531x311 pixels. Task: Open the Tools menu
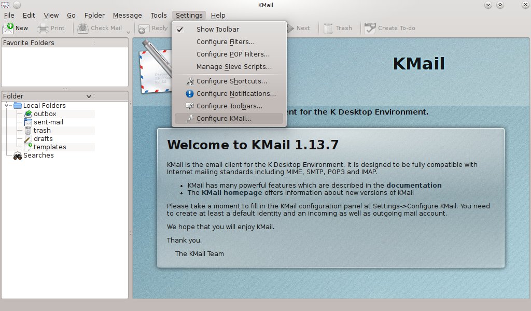click(x=159, y=16)
